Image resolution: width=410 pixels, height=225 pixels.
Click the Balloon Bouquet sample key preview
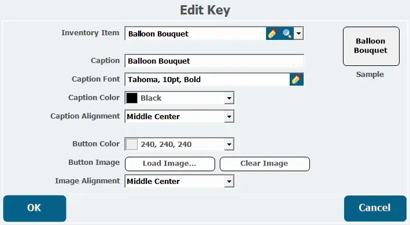click(371, 46)
